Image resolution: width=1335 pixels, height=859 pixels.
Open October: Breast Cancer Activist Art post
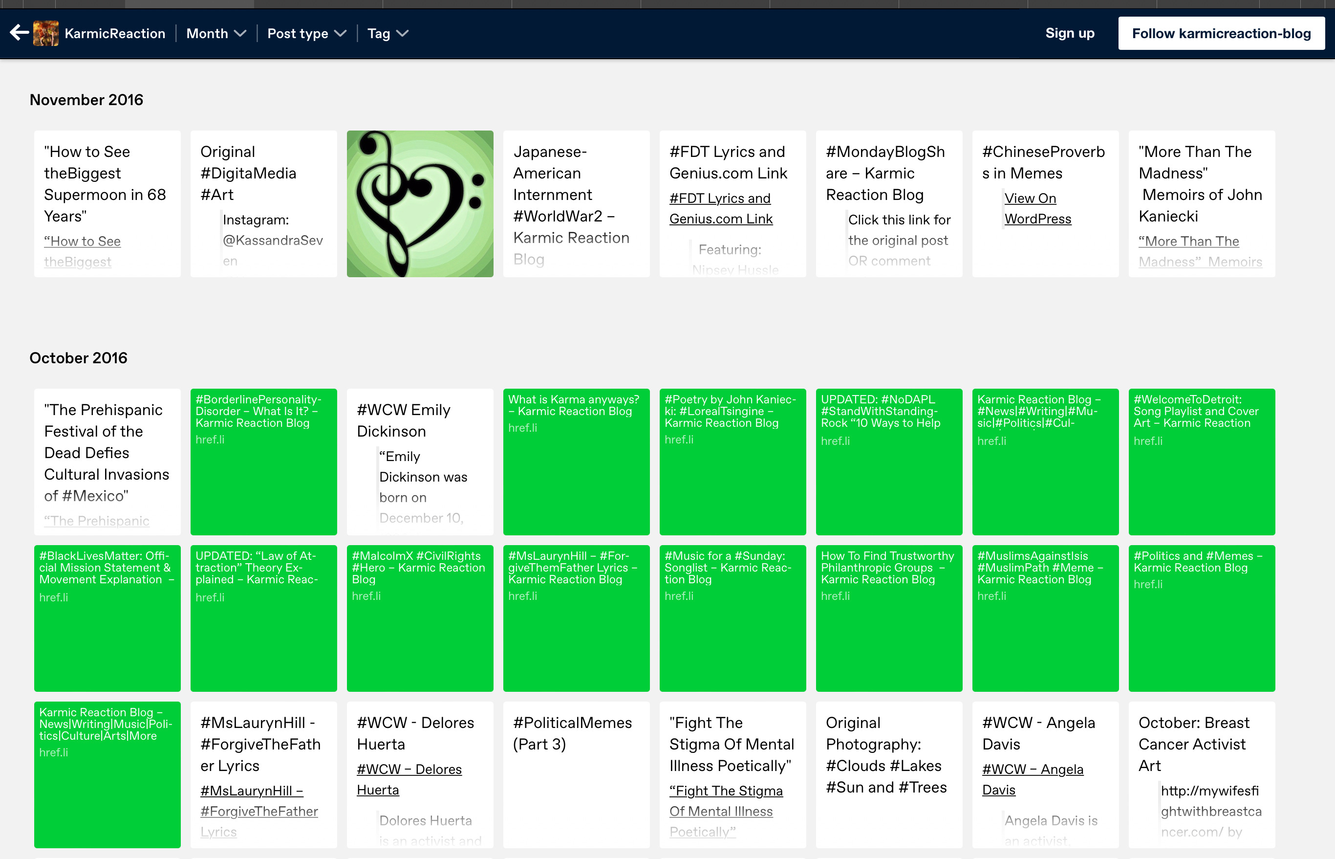[x=1202, y=775]
